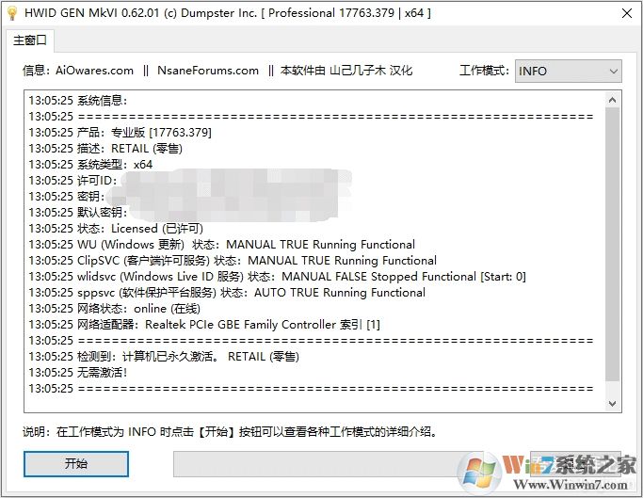The height and width of the screenshot is (498, 643).
Task: Click the scroll down arrow in log
Action: (x=612, y=404)
